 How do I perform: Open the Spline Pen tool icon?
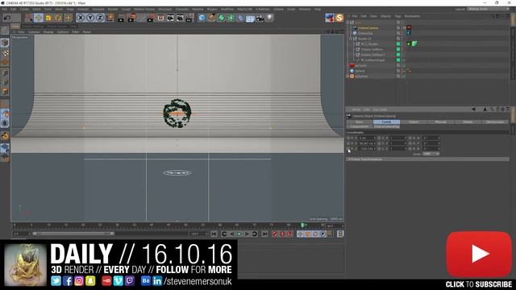pos(211,18)
